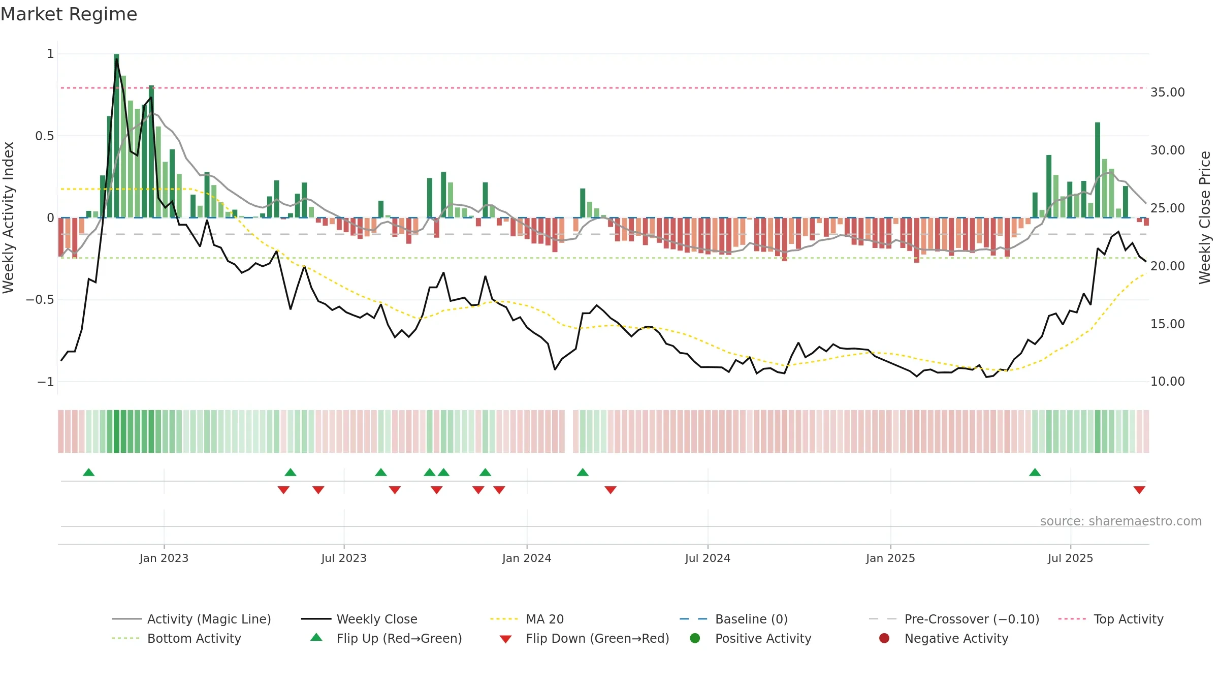Click the 0.5 activity index axis label

(45, 136)
